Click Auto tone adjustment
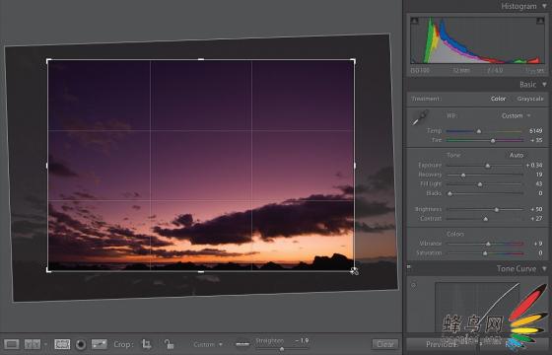The height and width of the screenshot is (355, 552). click(517, 155)
